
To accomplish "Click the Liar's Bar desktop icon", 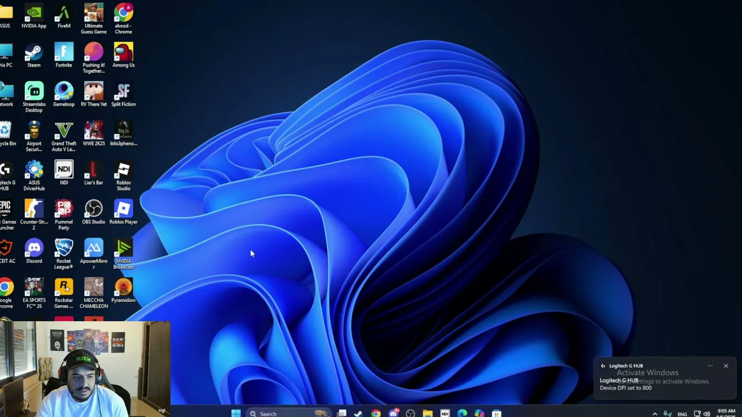I will click(x=93, y=173).
